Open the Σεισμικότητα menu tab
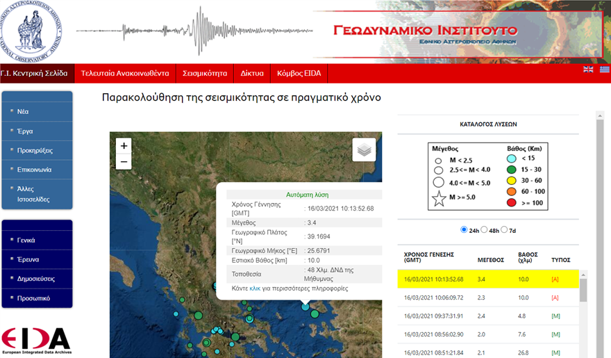 [x=205, y=73]
